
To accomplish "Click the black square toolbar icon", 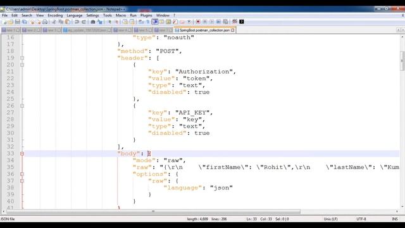I will pyautogui.click(x=242, y=22).
